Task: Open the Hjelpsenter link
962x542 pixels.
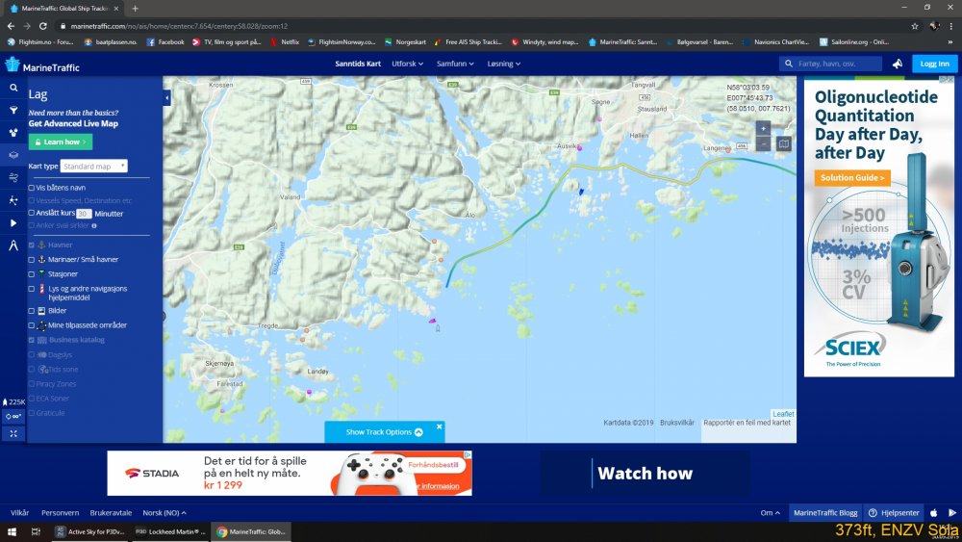Action: pyautogui.click(x=895, y=512)
